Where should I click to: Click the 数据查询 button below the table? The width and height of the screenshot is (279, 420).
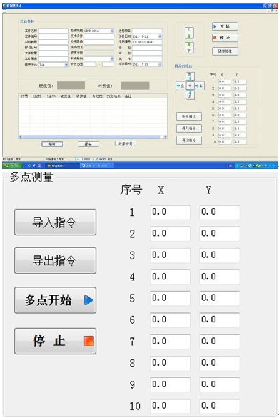click(x=126, y=144)
